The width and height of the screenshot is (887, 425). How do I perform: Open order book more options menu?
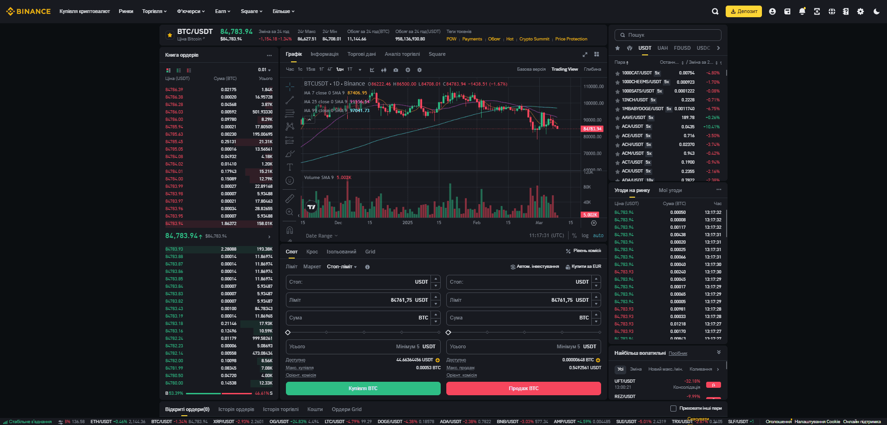[269, 55]
